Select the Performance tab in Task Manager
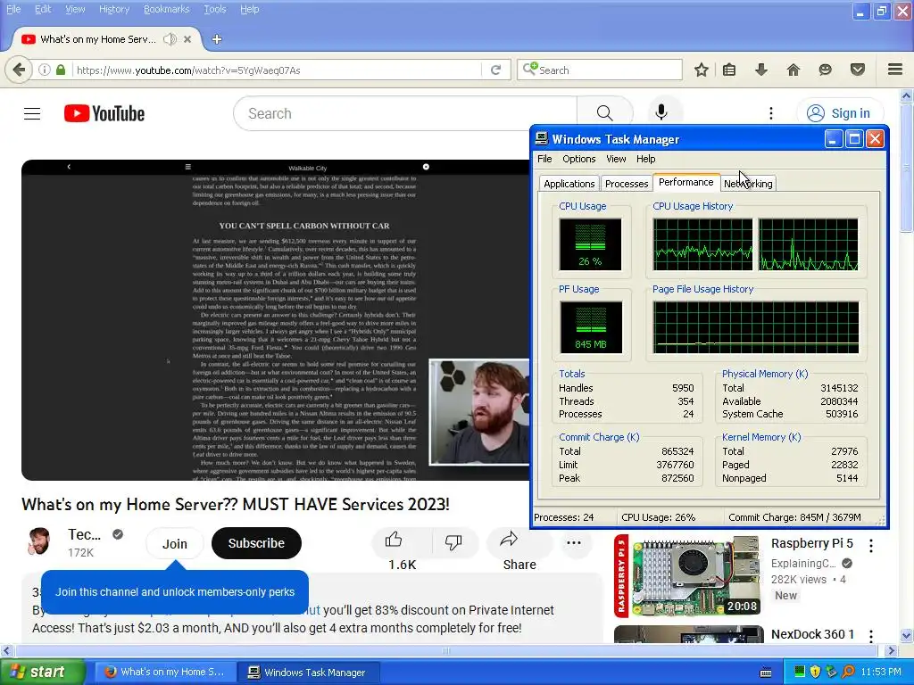 coord(686,182)
